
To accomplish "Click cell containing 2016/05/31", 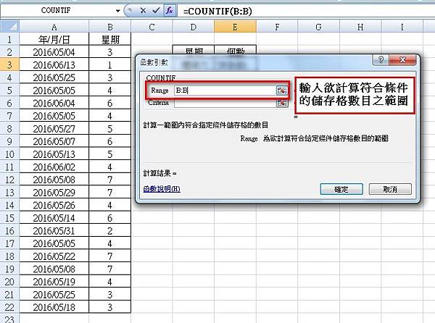I will coord(54,230).
